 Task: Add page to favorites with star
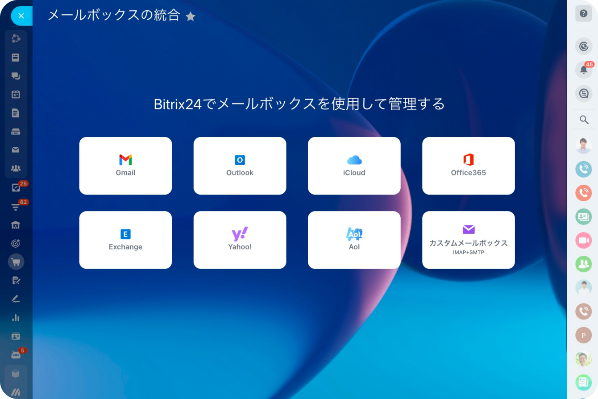tap(191, 17)
